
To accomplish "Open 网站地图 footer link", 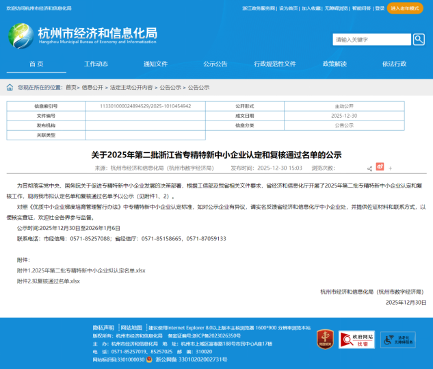I will [131, 328].
